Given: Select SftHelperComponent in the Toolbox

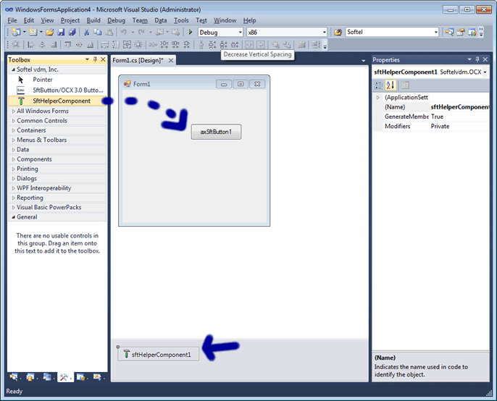Looking at the screenshot, I should [61, 101].
